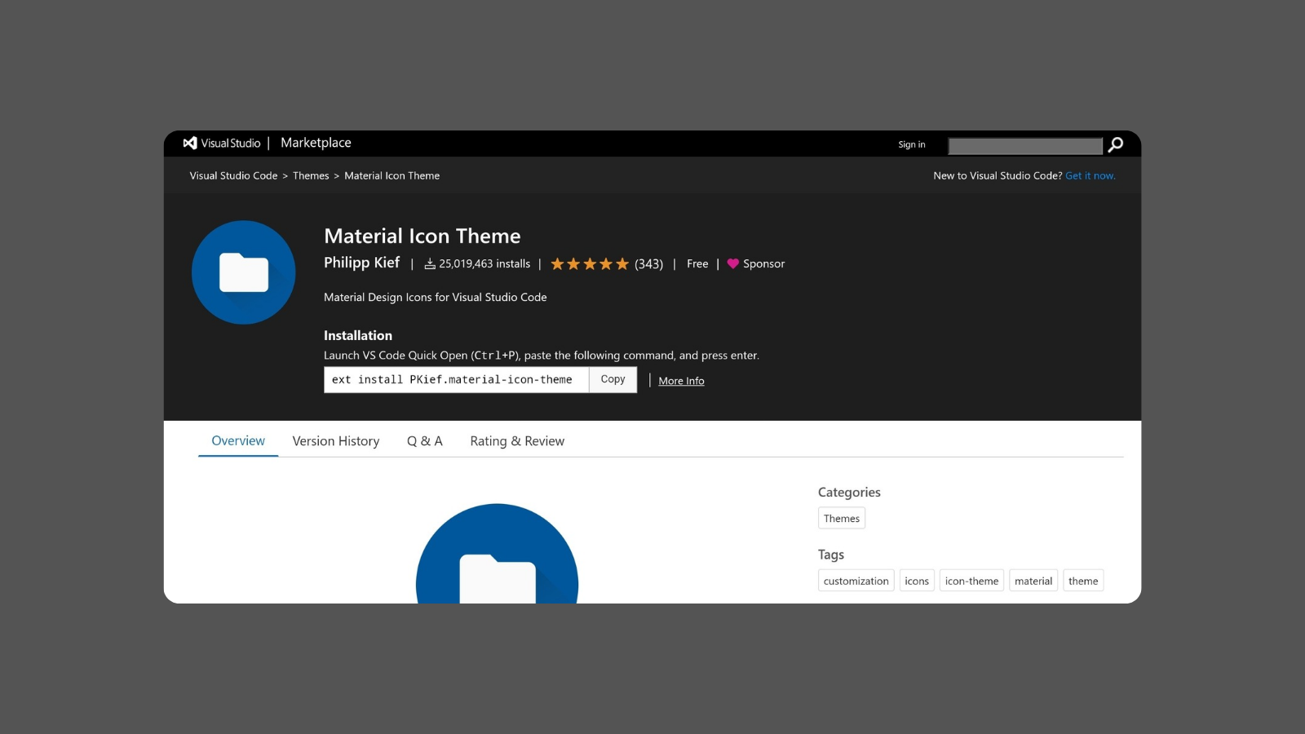This screenshot has width=1305, height=734.
Task: Open the Rating & Review tab
Action: point(517,441)
